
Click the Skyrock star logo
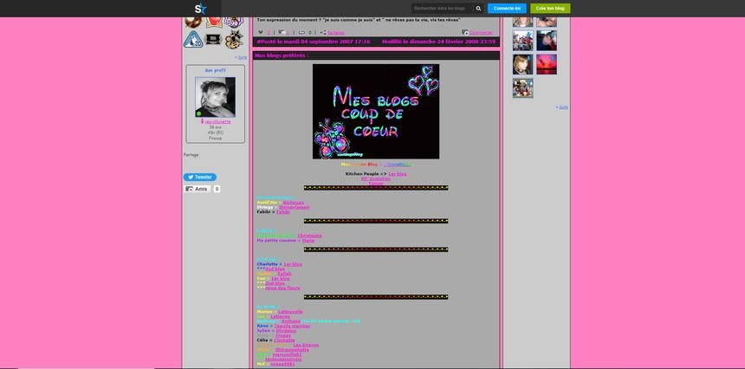coord(200,9)
